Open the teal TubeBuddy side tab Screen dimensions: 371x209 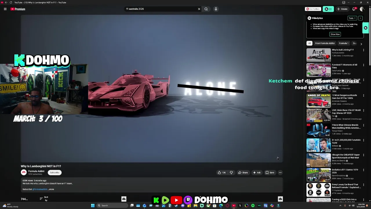click(x=365, y=28)
